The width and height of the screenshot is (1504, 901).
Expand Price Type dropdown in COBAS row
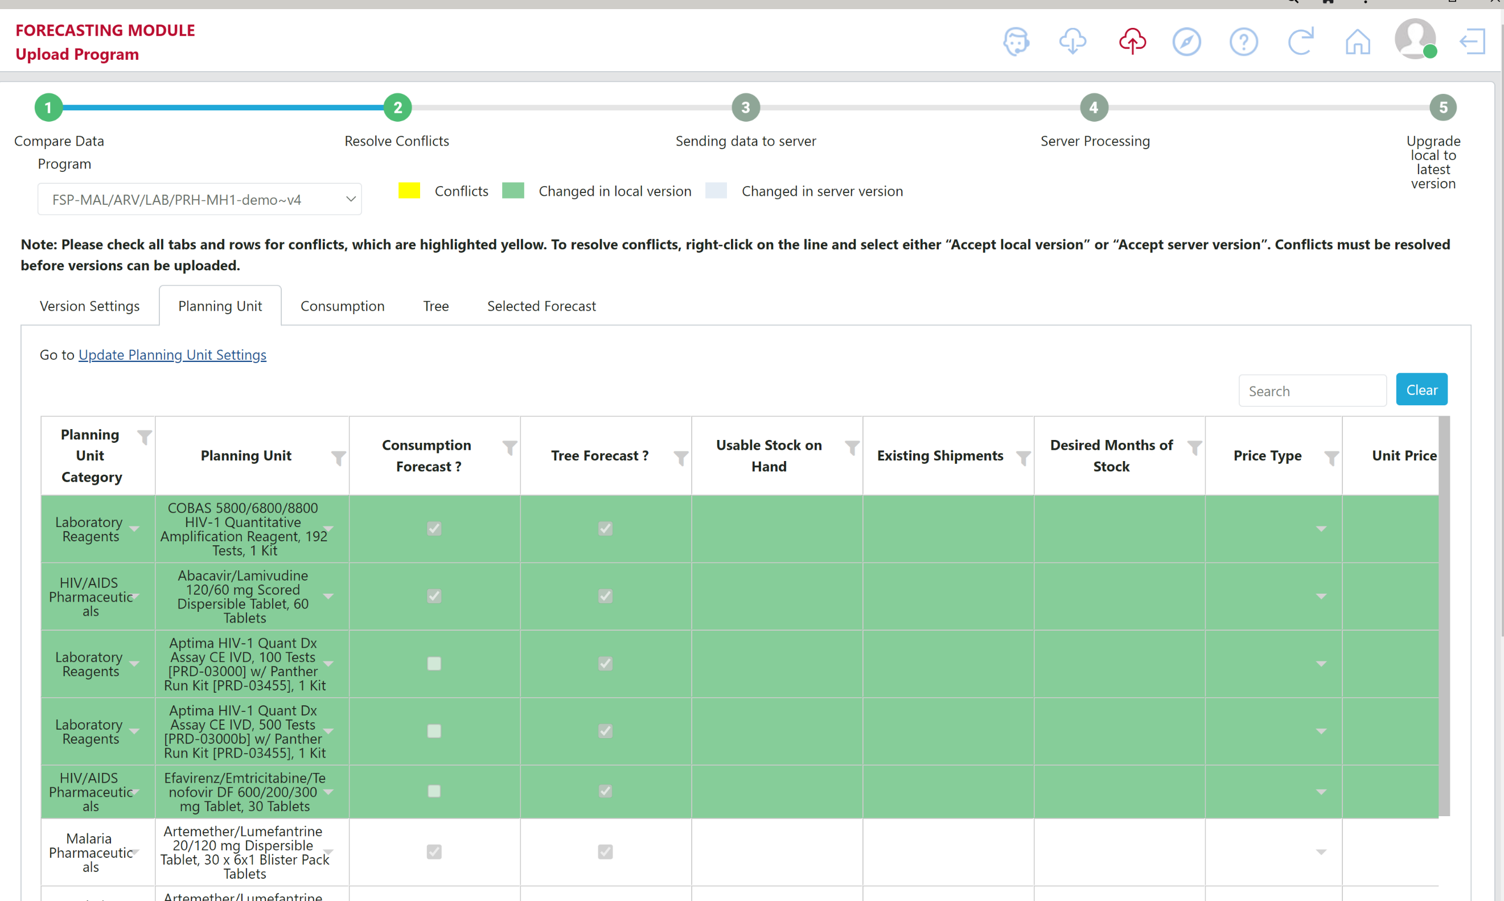pos(1321,529)
